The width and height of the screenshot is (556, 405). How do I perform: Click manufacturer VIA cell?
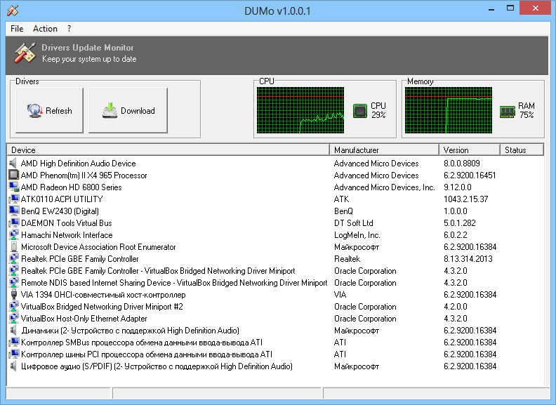tap(340, 295)
